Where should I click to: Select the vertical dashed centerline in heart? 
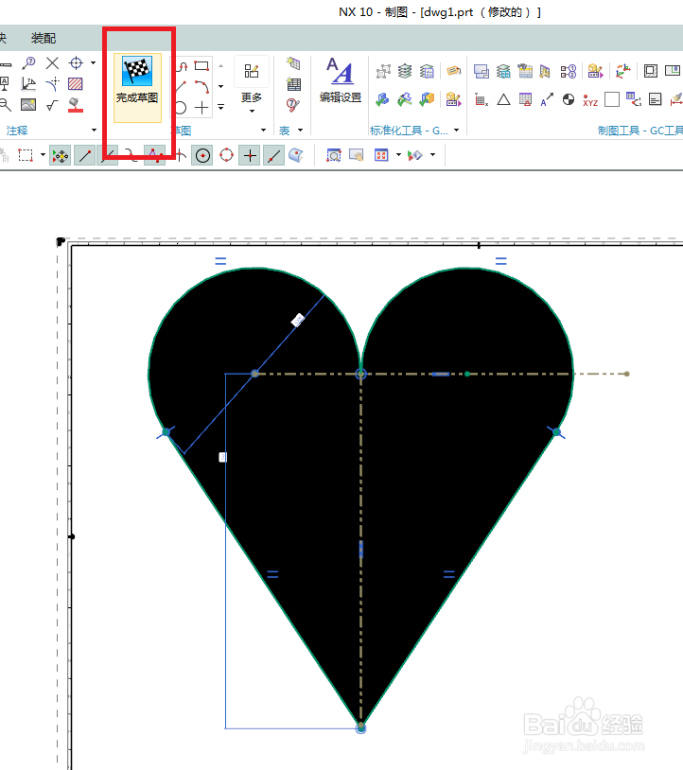click(x=361, y=550)
